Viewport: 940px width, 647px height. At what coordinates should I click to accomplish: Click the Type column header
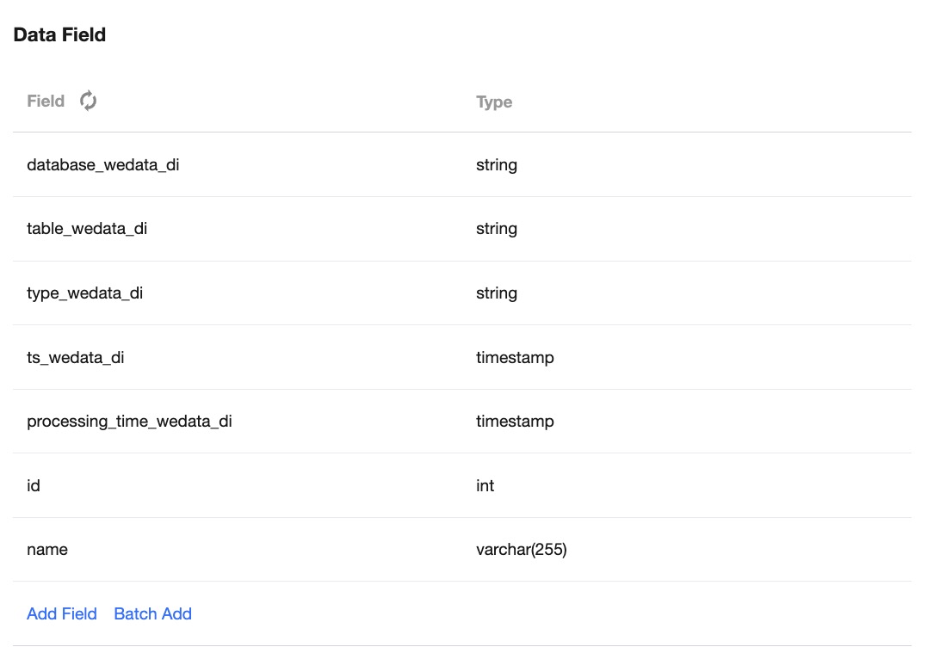point(494,102)
